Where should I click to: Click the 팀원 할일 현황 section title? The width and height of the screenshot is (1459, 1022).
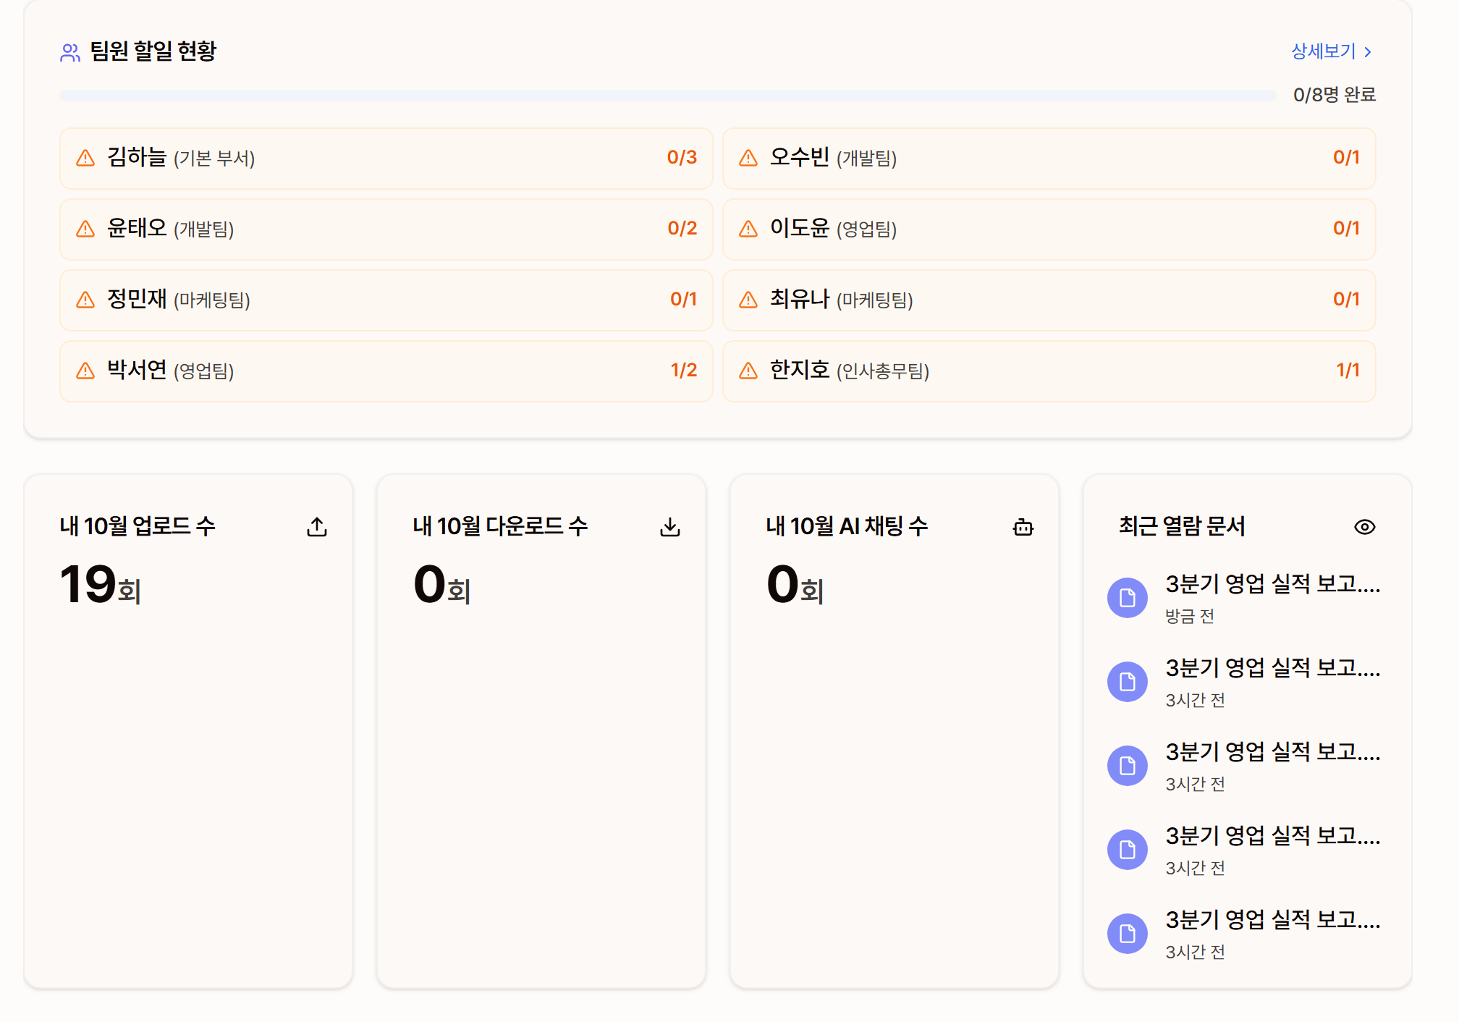(x=153, y=51)
